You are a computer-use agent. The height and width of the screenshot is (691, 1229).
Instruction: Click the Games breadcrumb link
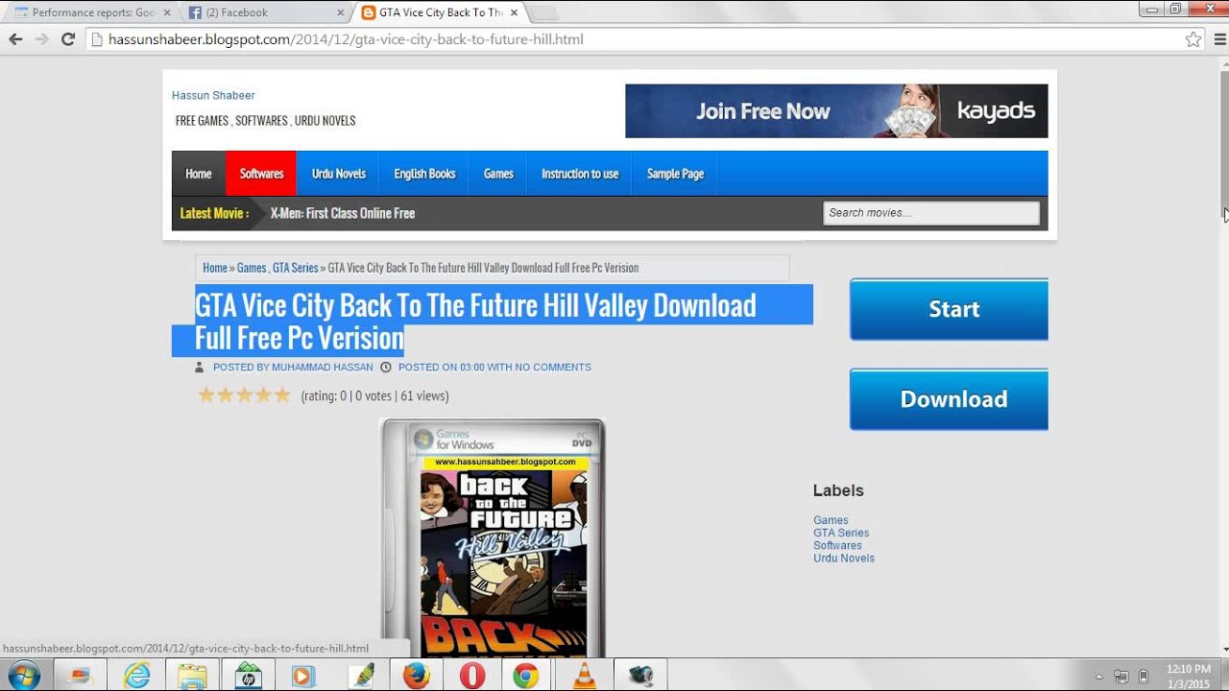pos(252,268)
